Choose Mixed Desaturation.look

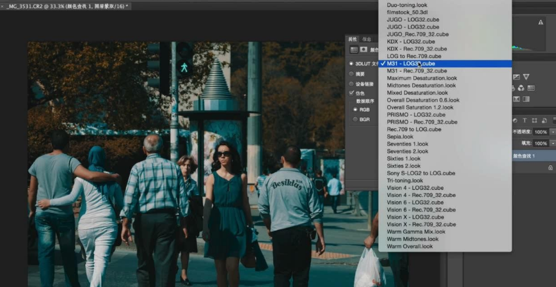(x=445, y=93)
